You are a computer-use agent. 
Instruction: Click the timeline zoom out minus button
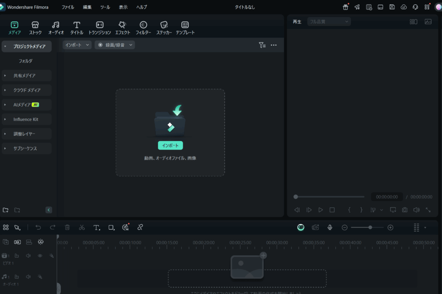pyautogui.click(x=344, y=227)
